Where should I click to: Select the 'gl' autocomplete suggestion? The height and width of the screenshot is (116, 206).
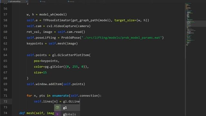point(67,108)
